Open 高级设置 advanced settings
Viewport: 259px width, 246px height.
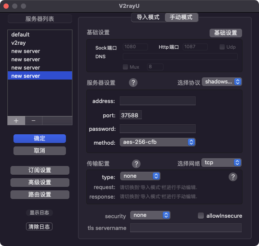pyautogui.click(x=40, y=183)
